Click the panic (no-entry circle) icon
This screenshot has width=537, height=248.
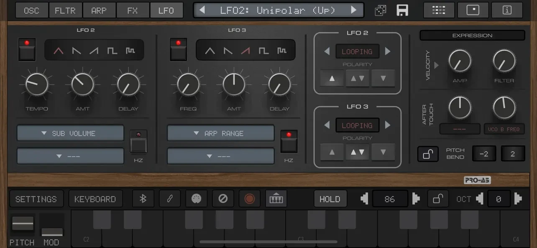(x=223, y=199)
